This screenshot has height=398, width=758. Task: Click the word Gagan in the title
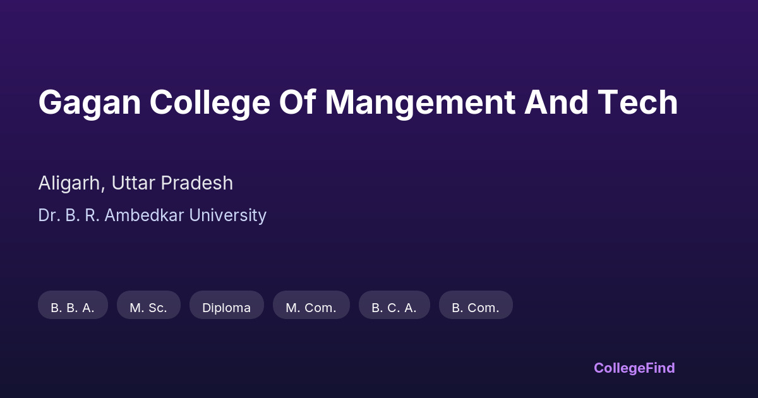[x=89, y=102]
